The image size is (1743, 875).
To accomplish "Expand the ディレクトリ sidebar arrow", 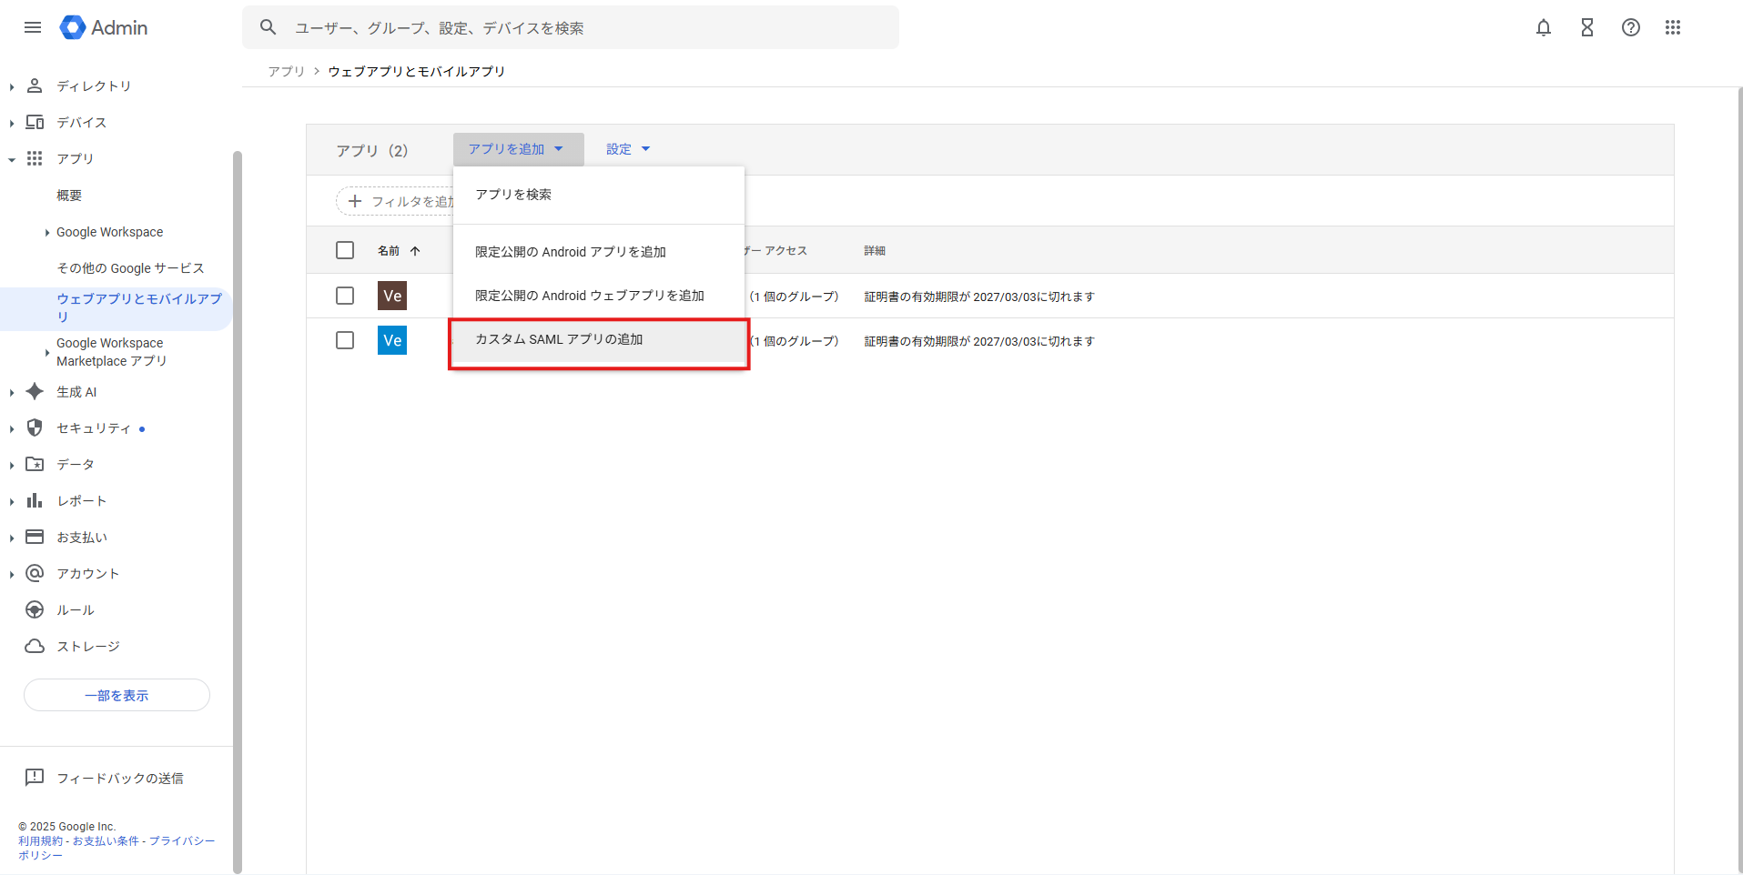I will point(12,86).
